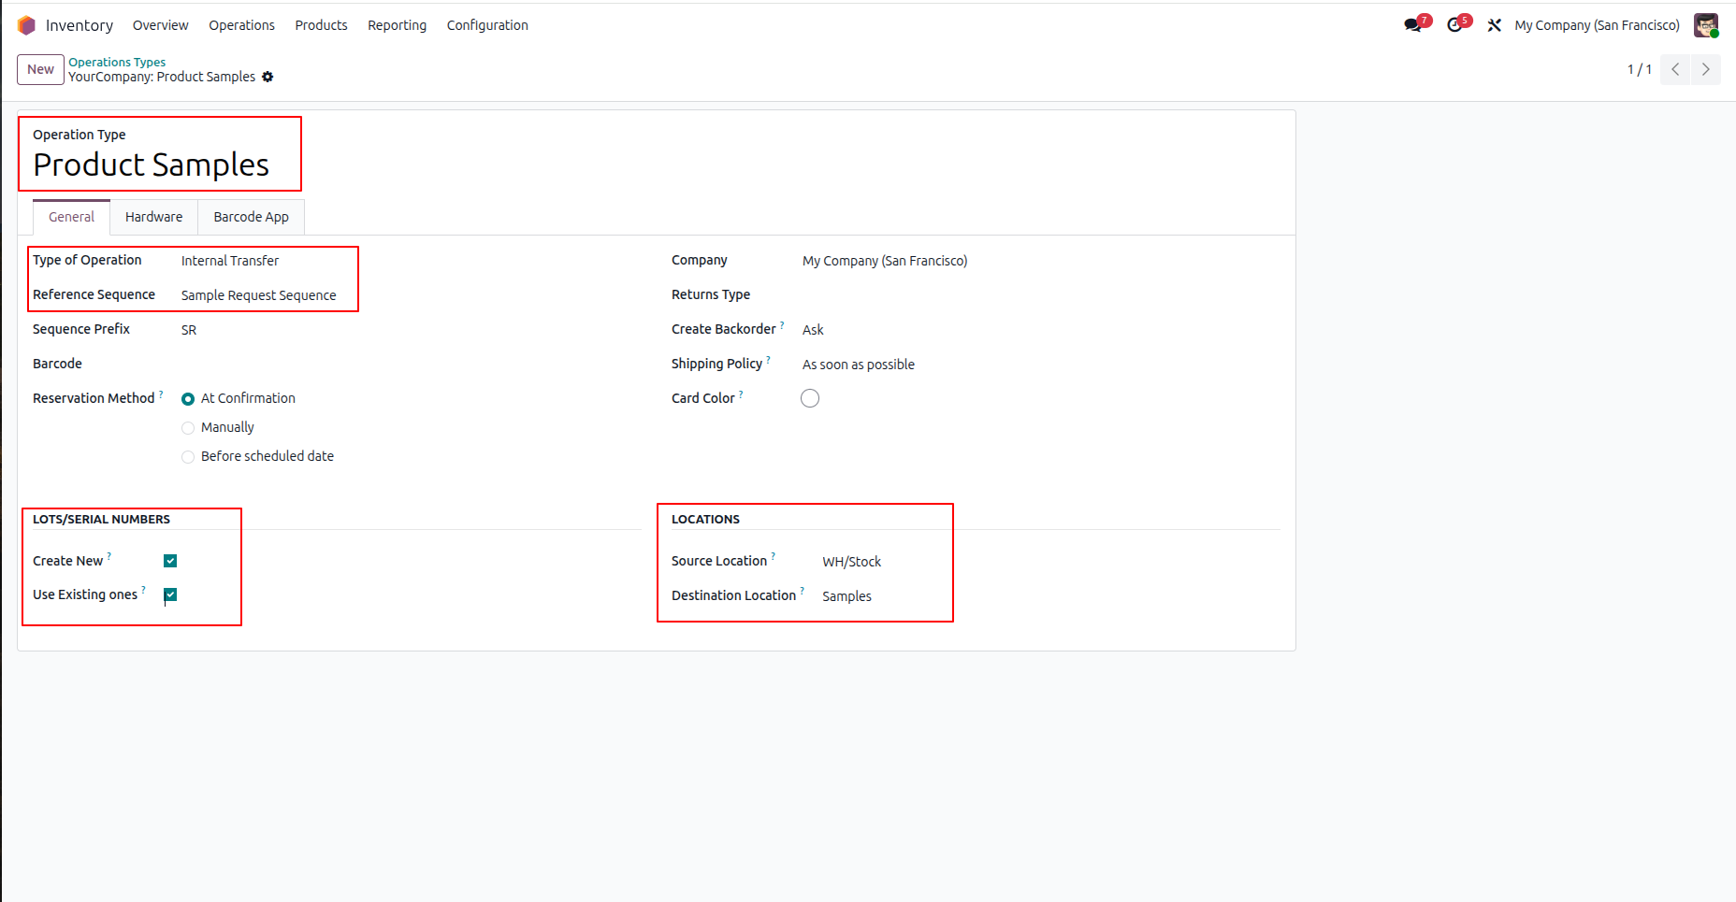Edit the Product Samples operation type name
This screenshot has width=1736, height=902.
tap(152, 165)
